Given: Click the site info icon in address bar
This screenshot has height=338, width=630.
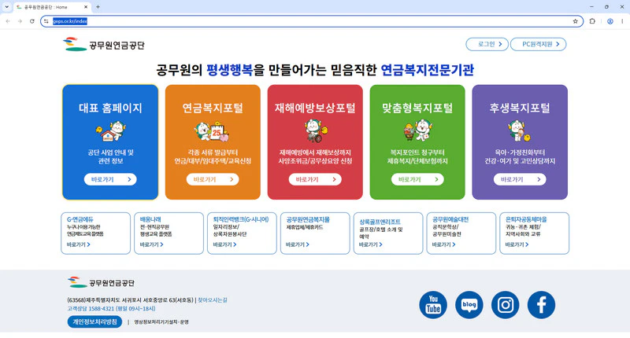Looking at the screenshot, I should 46,21.
